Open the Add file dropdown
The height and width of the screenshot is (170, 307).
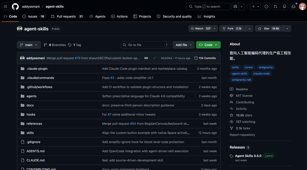point(183,45)
